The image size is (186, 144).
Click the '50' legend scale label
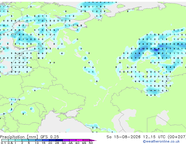[x=91, y=143]
